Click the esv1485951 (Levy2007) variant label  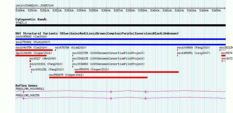tap(193, 53)
